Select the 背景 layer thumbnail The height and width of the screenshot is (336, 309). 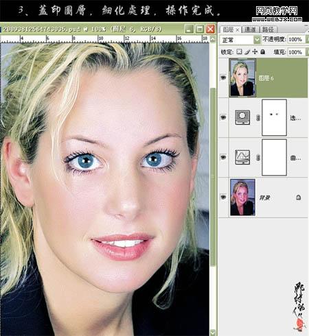pos(242,197)
